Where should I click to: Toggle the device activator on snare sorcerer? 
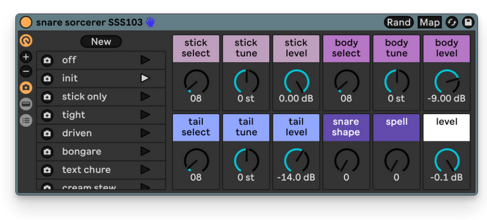point(26,22)
